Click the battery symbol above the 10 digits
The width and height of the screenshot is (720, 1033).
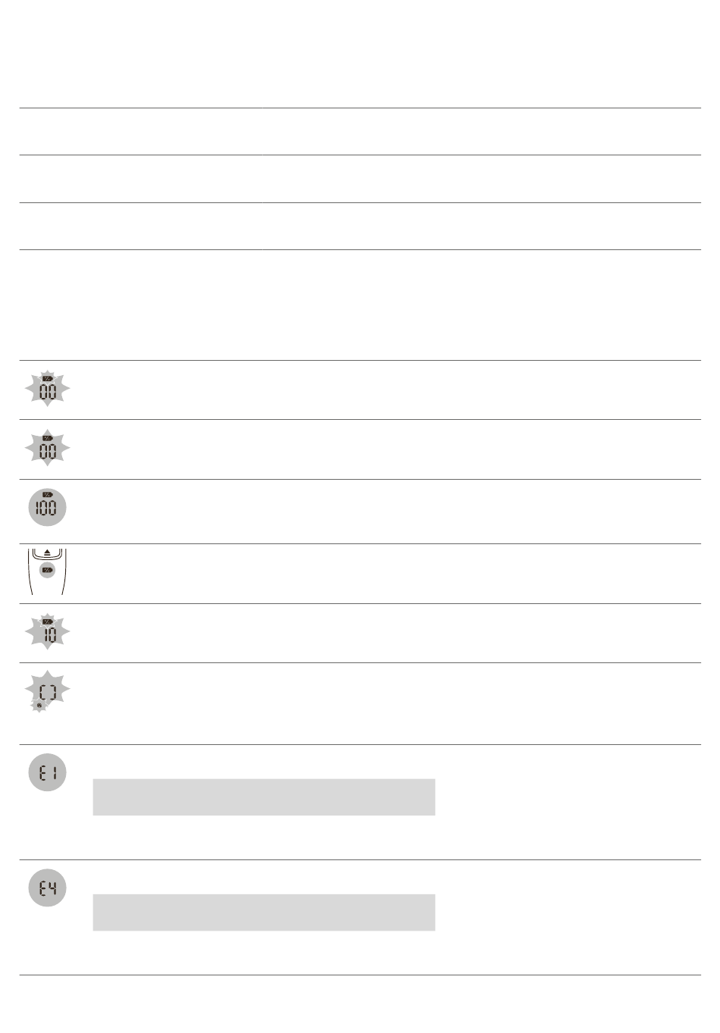[x=47, y=621]
